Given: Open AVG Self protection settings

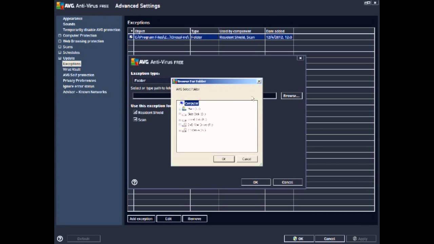Looking at the screenshot, I should [78, 75].
